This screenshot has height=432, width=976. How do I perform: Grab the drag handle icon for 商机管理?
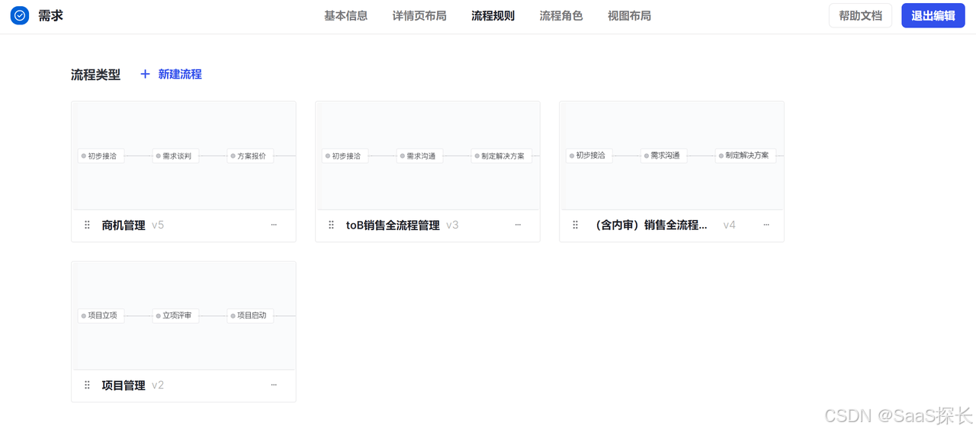tap(87, 225)
